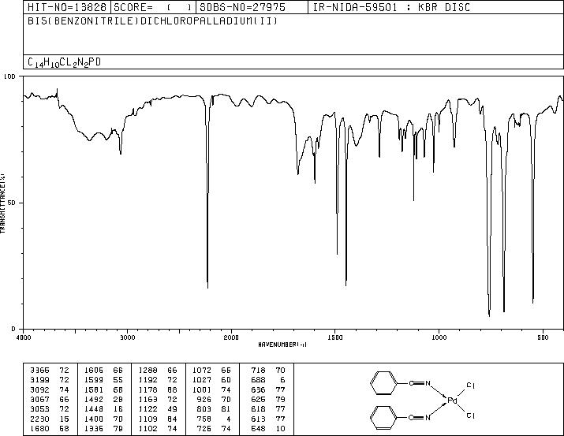Click the HIT-NO=13828 header cell

click(67, 7)
